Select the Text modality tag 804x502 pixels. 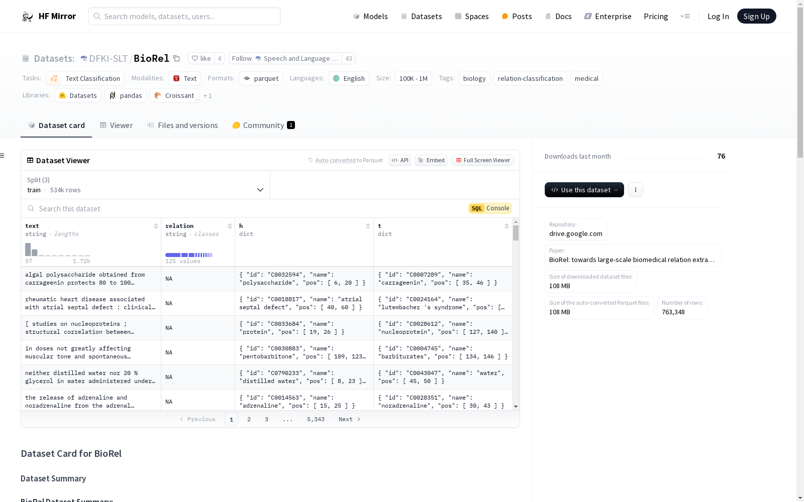[184, 78]
